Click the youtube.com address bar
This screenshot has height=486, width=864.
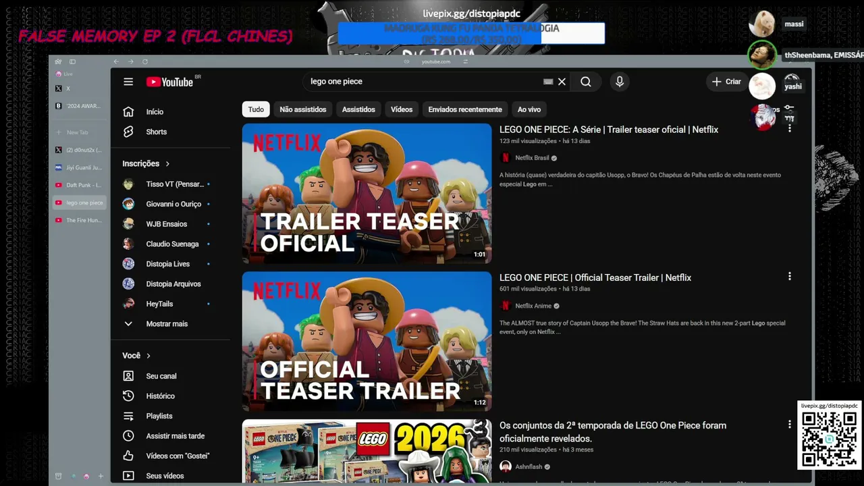(x=436, y=61)
